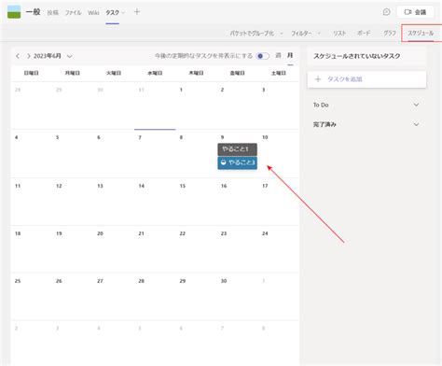Click the 金曜日 column header
This screenshot has width=442, height=366.
click(237, 73)
